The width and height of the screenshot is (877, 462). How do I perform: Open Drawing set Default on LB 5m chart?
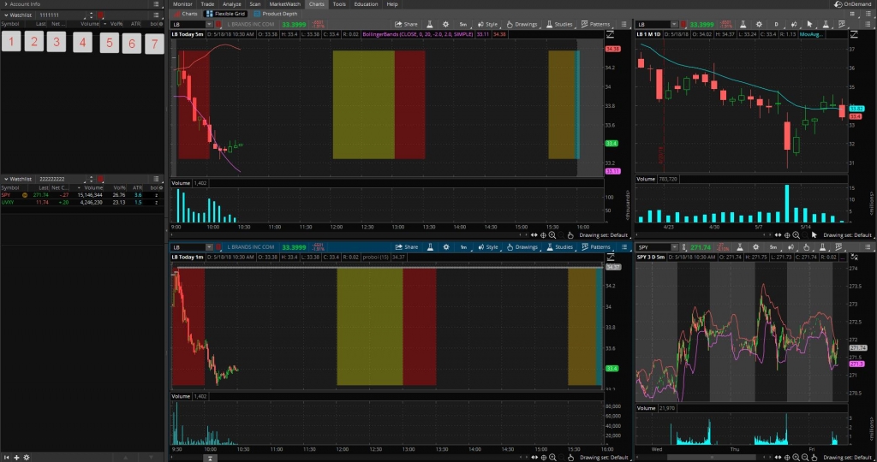[x=603, y=235]
